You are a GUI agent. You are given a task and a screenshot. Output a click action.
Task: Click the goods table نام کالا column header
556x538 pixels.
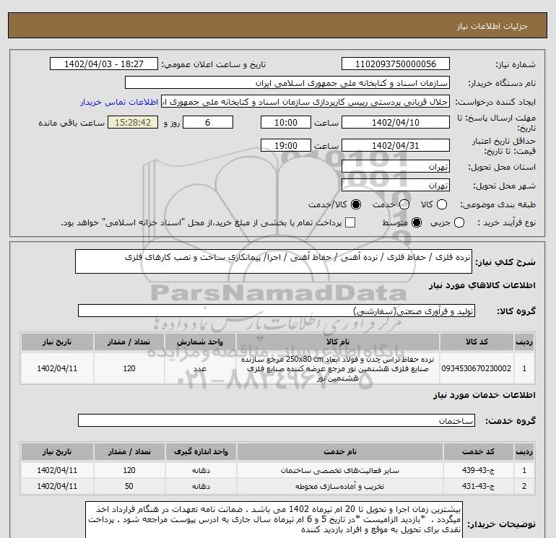[x=338, y=342]
